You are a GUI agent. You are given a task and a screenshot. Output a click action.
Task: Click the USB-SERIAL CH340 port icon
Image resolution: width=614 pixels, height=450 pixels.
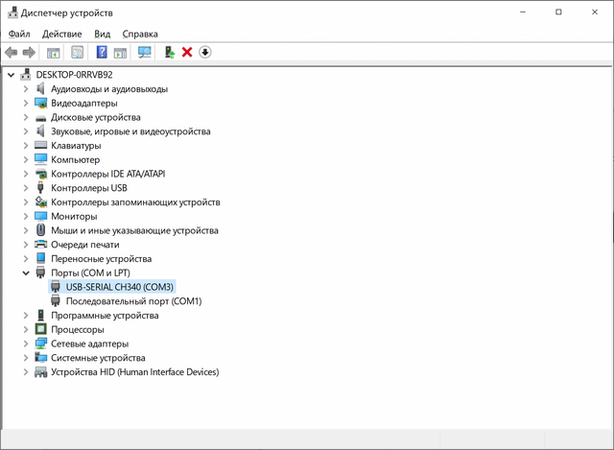56,287
